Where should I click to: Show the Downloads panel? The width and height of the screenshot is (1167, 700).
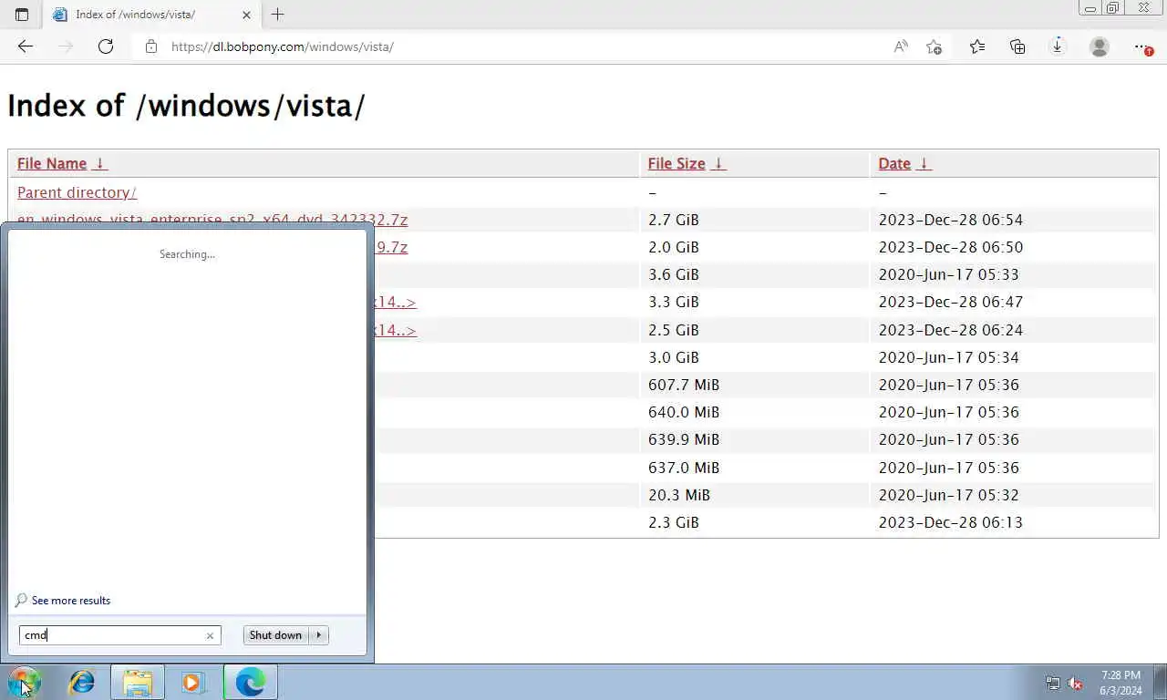point(1058,46)
